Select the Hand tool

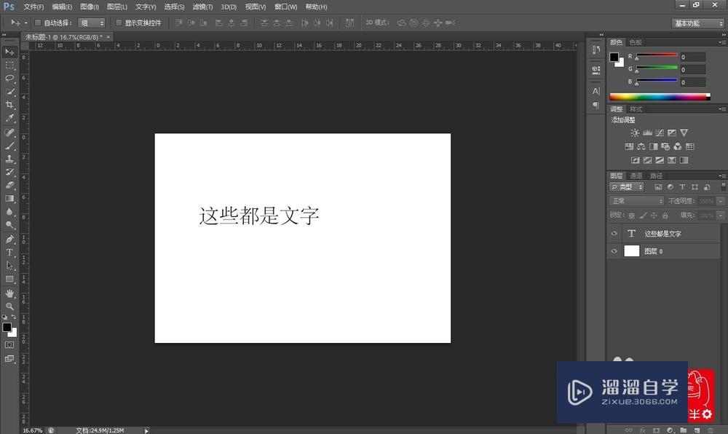(9, 293)
